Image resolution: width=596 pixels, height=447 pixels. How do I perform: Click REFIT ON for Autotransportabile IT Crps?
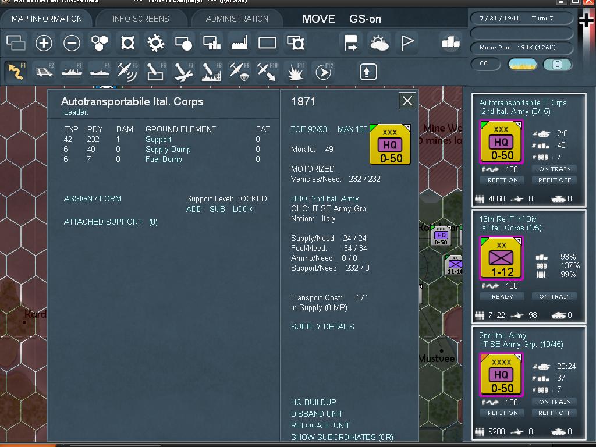pyautogui.click(x=502, y=180)
